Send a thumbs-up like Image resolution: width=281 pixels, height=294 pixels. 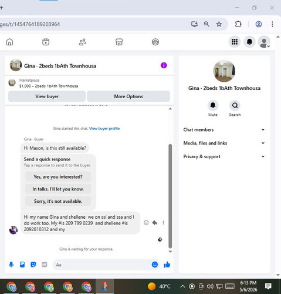point(167,265)
